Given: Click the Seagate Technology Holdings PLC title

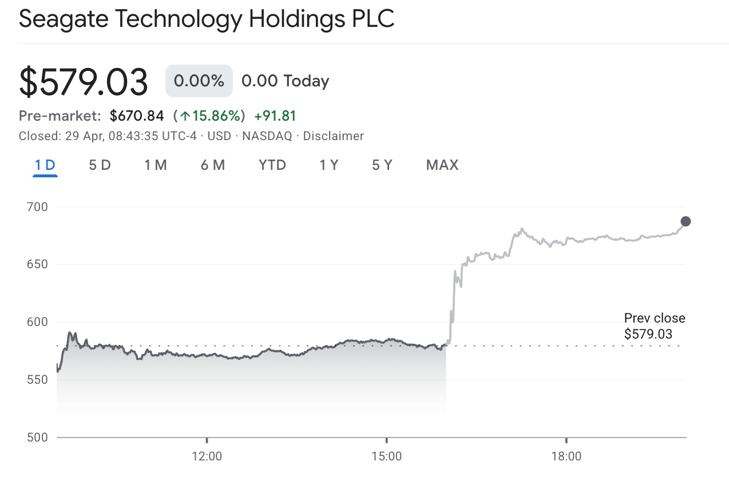Looking at the screenshot, I should pos(207,19).
